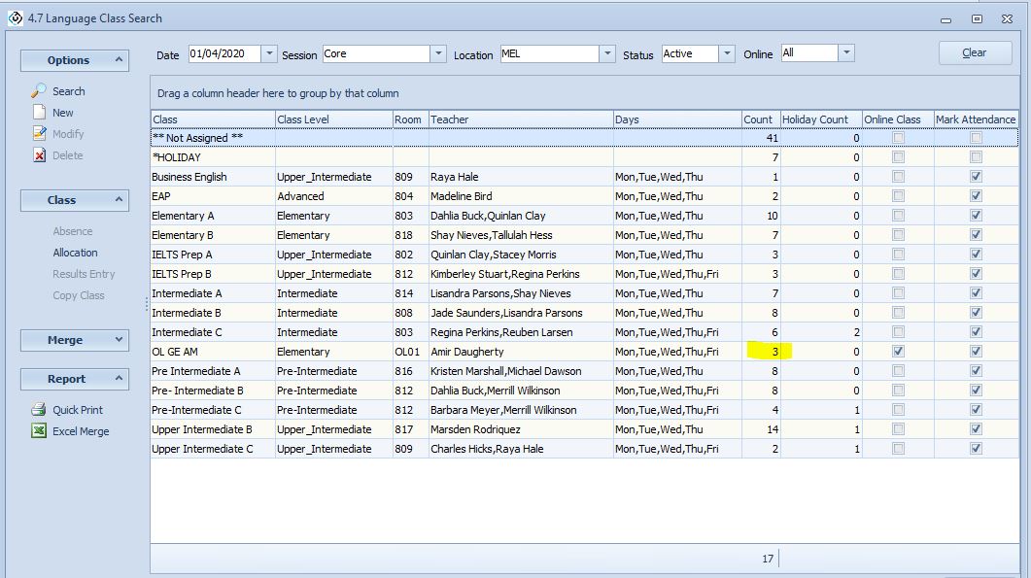Click the Search magnifier icon
The image size is (1031, 578).
point(39,91)
